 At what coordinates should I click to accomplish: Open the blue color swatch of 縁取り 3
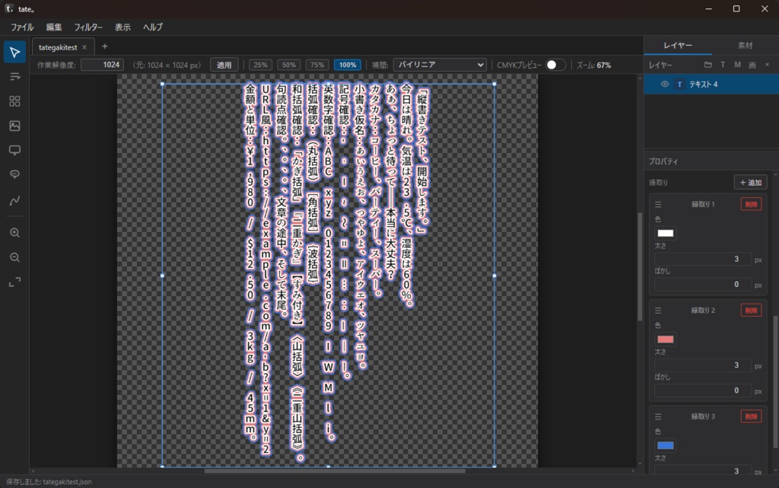pos(665,445)
